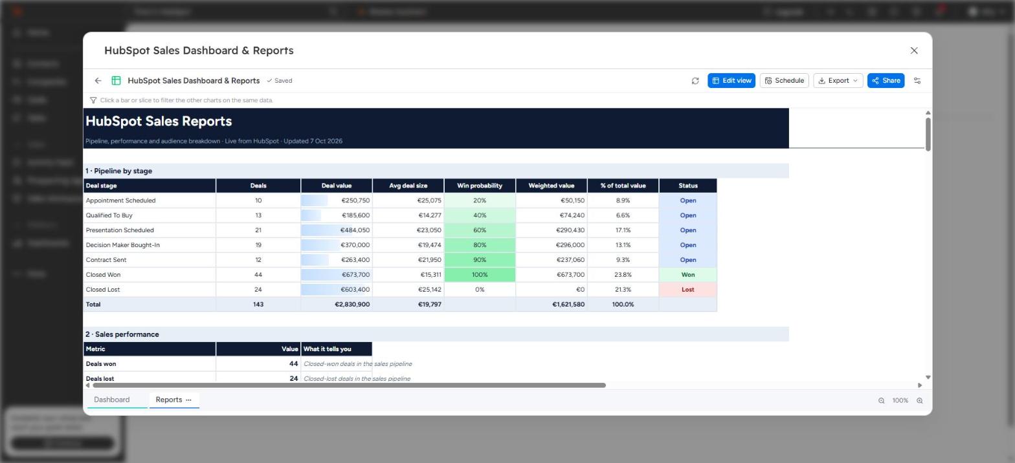Viewport: 1015px width, 463px height.
Task: Click the scroll down arrow
Action: click(x=928, y=377)
